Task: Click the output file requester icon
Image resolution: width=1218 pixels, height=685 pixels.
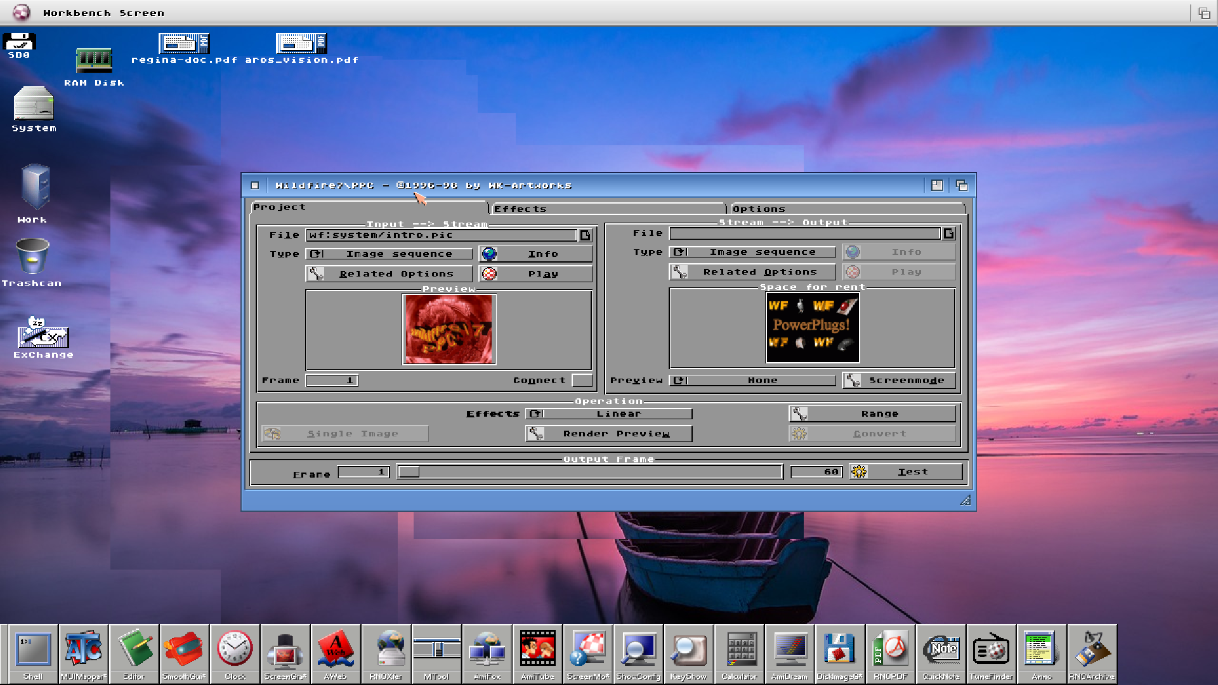Action: (948, 233)
